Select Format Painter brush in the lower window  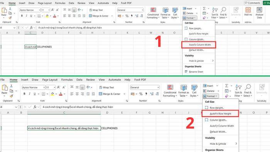coord(12,96)
